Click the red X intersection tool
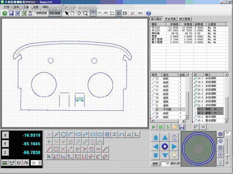 [x=63, y=149]
